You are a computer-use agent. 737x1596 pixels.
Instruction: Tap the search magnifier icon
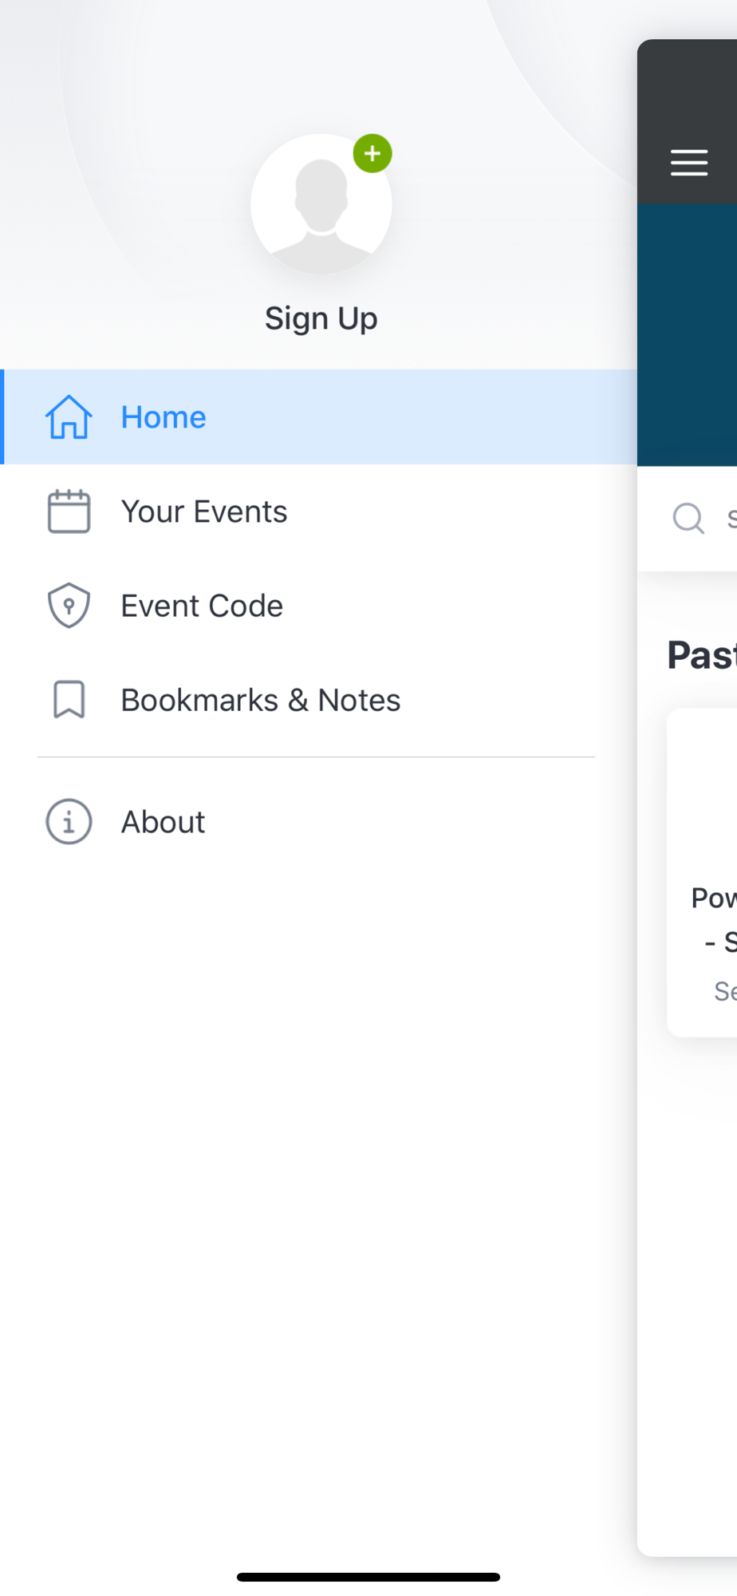click(x=688, y=518)
